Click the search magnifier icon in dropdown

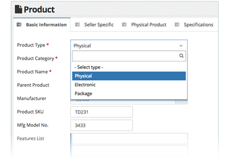click(182, 56)
